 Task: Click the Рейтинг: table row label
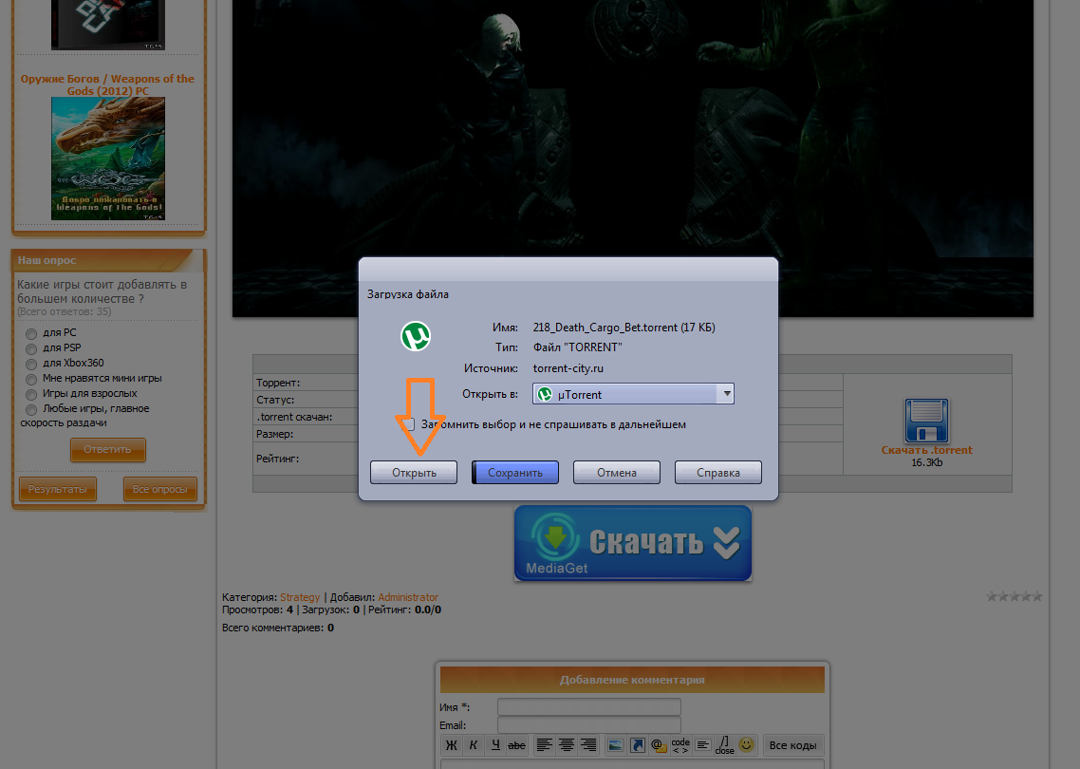(277, 459)
